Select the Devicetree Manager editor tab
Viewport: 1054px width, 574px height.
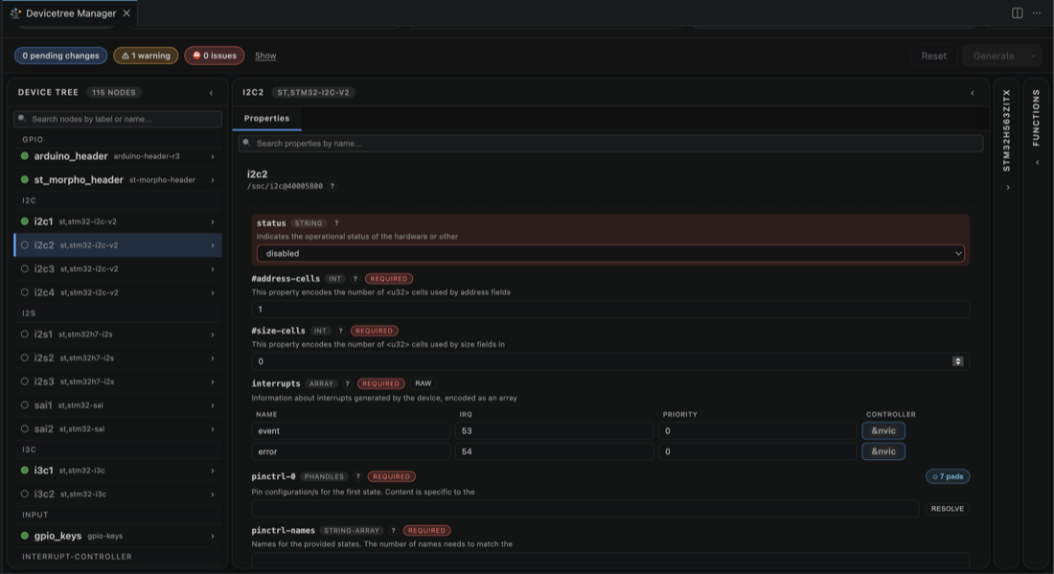click(x=71, y=13)
